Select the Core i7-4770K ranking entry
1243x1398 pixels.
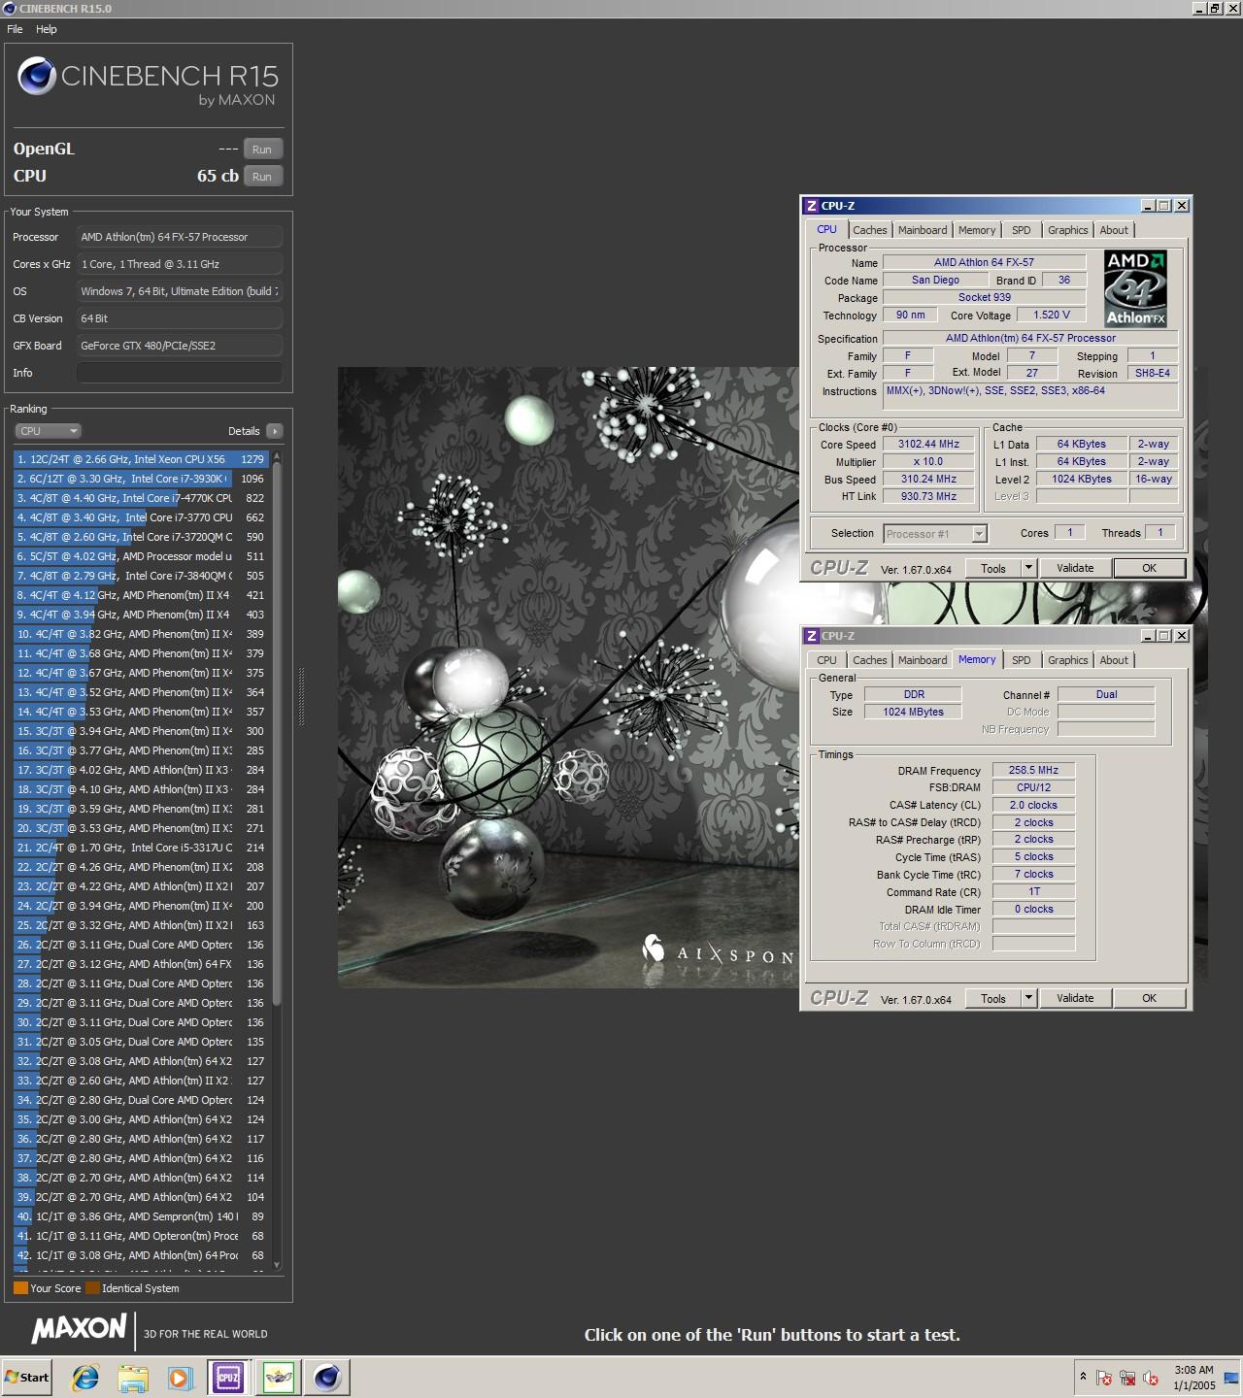[141, 498]
